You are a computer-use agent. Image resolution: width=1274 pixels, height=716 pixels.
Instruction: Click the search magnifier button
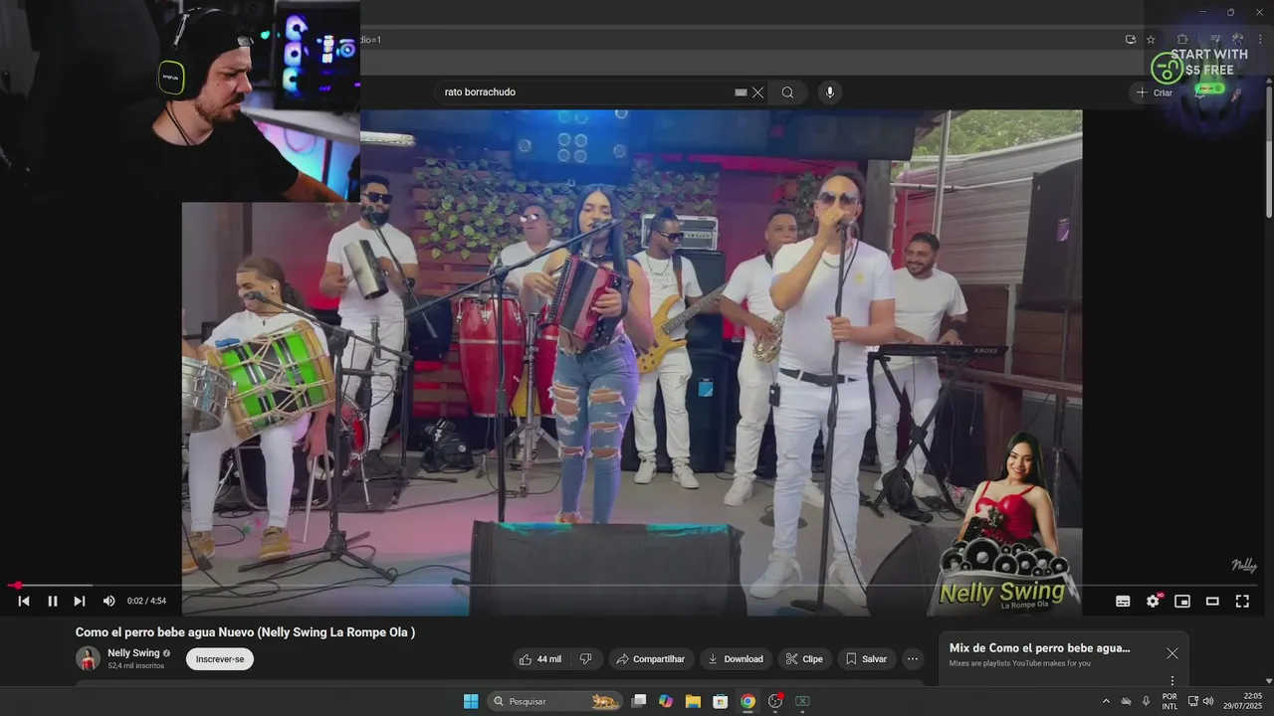[x=787, y=92]
